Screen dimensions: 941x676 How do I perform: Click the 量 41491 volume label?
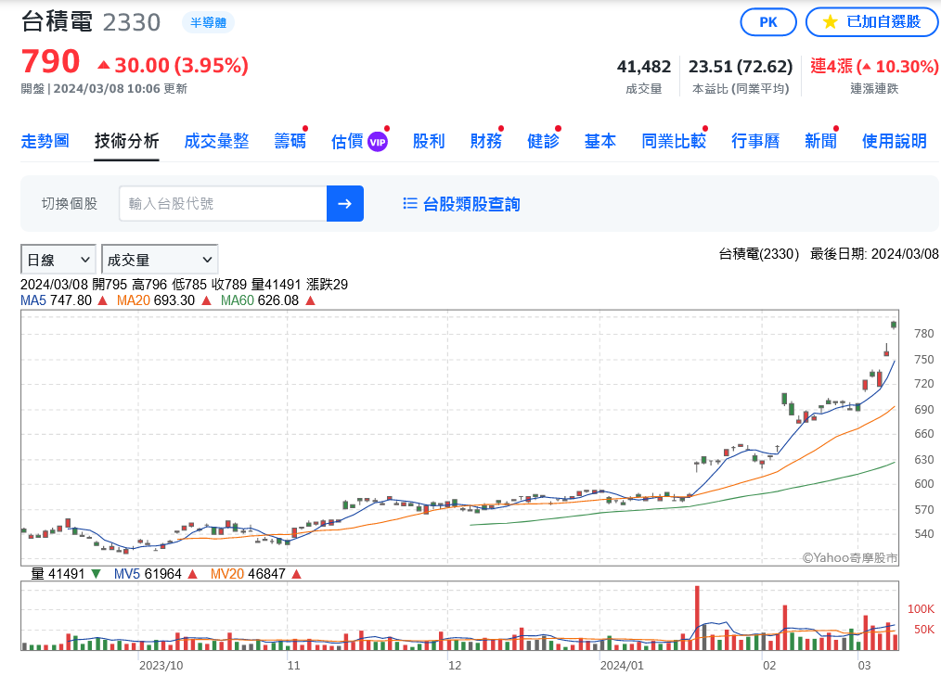click(58, 574)
